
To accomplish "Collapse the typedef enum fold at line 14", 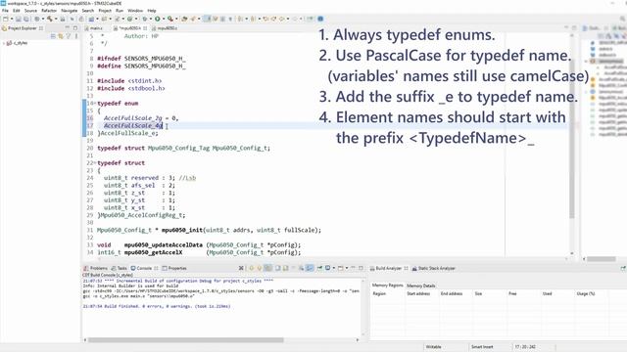I will click(94, 104).
